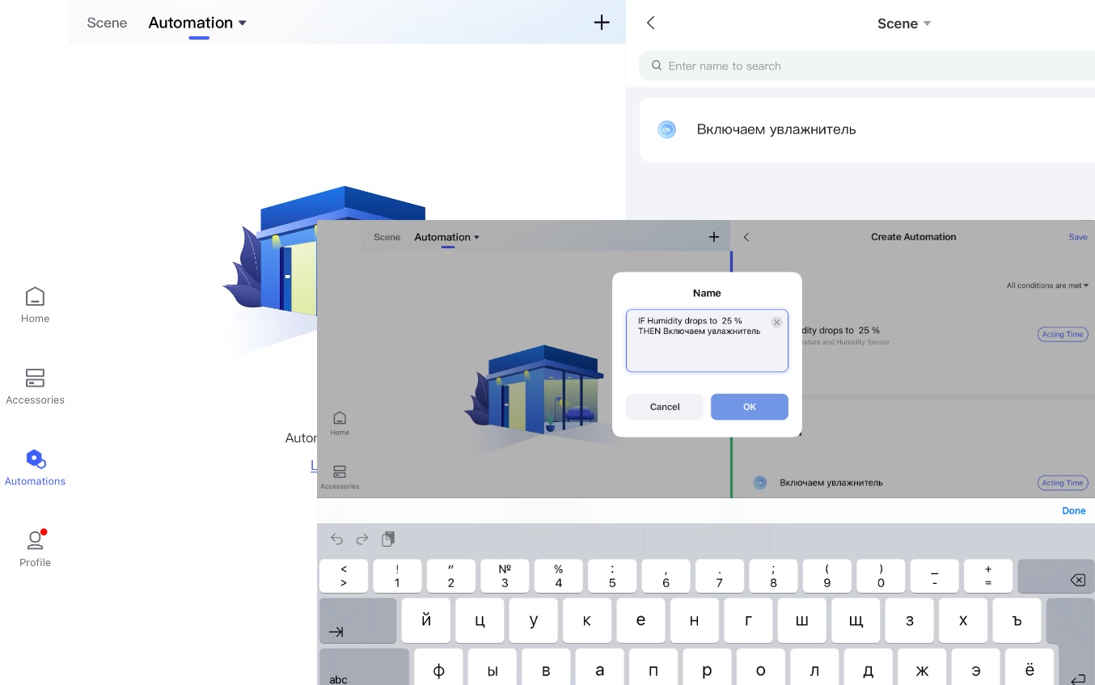Image resolution: width=1095 pixels, height=685 pixels.
Task: Click Acting Time beside the humidity condition
Action: 1063,334
